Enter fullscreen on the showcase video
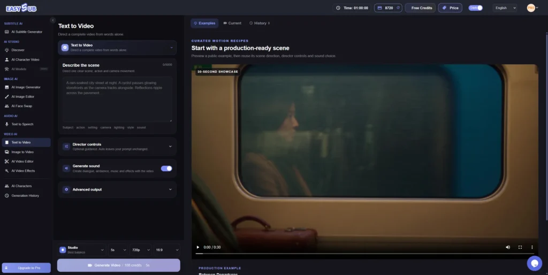This screenshot has height=275, width=548. point(520,247)
